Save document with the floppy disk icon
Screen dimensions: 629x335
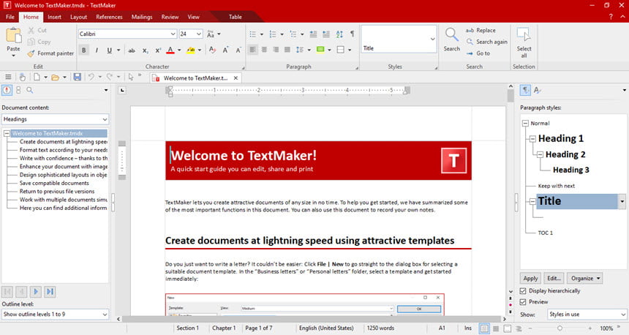click(x=78, y=77)
